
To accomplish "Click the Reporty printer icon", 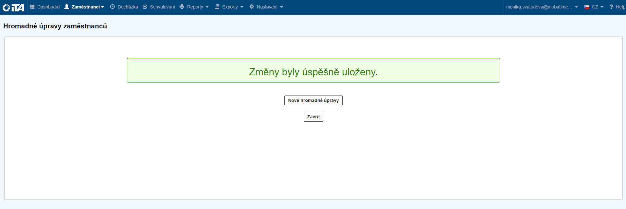I will [182, 7].
